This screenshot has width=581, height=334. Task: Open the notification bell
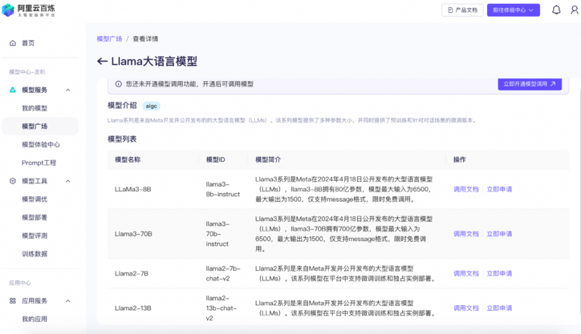point(556,10)
